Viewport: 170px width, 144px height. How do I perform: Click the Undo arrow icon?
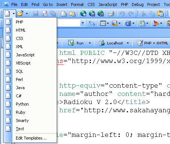pyautogui.click(x=122, y=13)
